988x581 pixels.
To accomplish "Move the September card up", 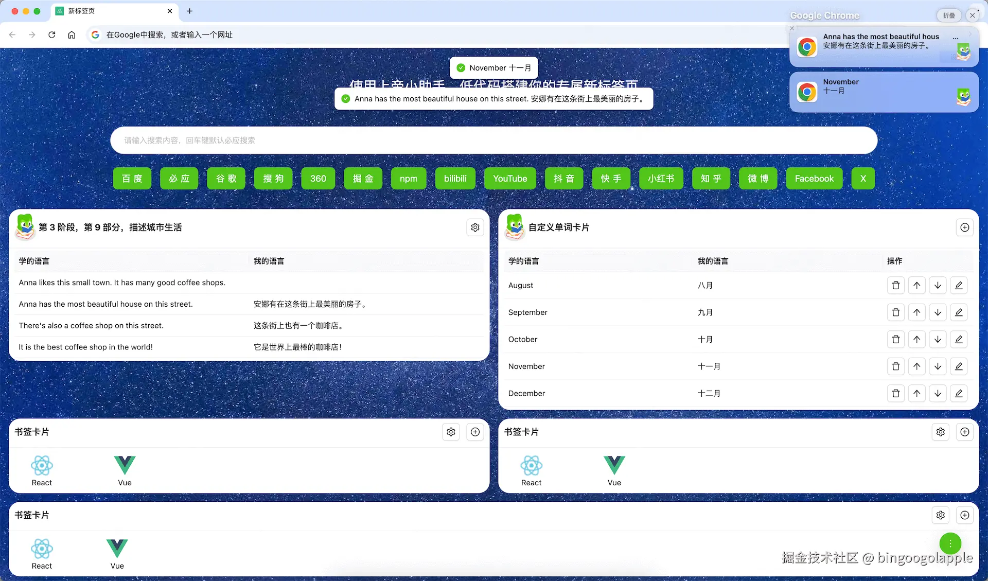I will pyautogui.click(x=916, y=312).
